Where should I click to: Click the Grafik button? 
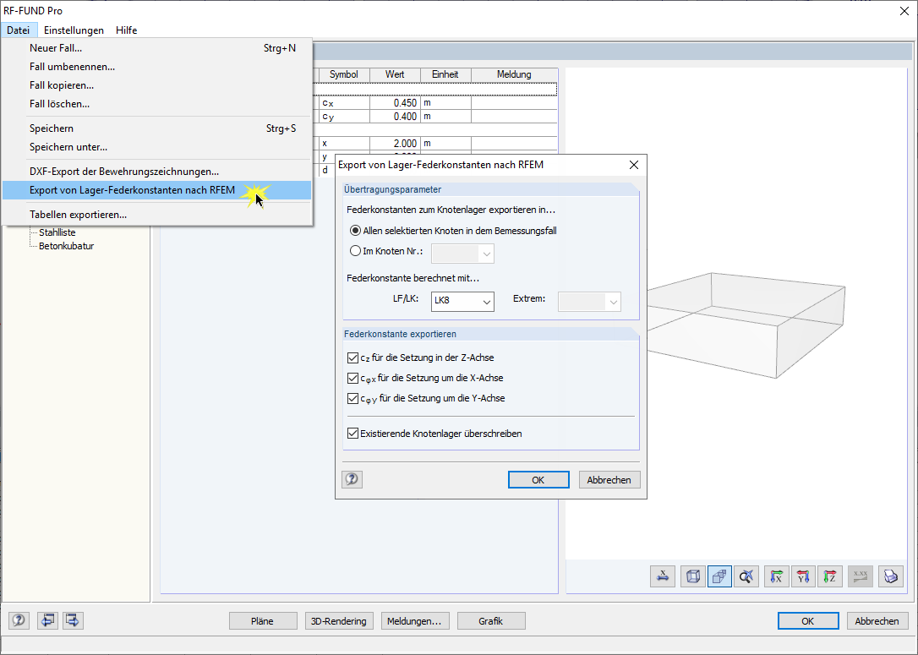pyautogui.click(x=491, y=621)
